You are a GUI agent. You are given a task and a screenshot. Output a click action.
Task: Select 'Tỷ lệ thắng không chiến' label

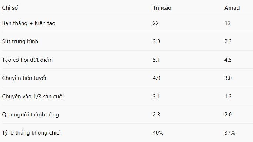tap(32, 133)
